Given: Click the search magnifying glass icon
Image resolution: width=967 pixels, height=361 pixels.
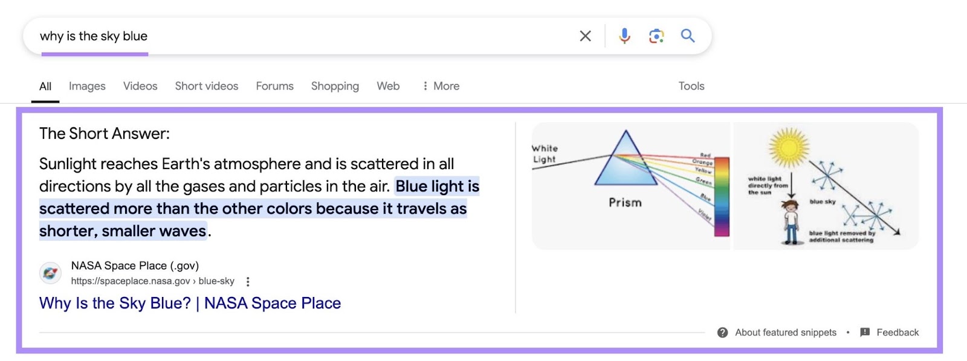Looking at the screenshot, I should 688,36.
